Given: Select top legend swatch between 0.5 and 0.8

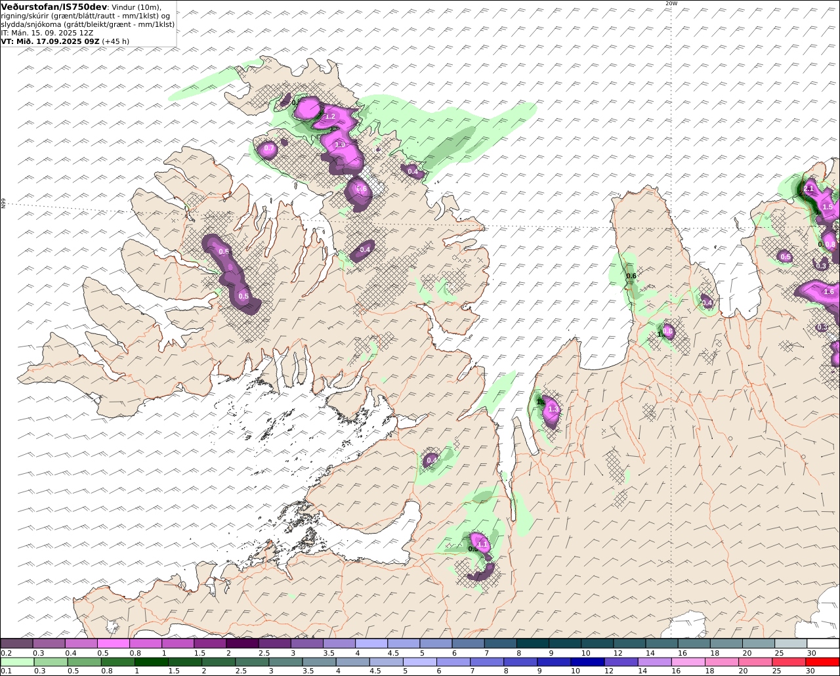Looking at the screenshot, I should click(113, 643).
